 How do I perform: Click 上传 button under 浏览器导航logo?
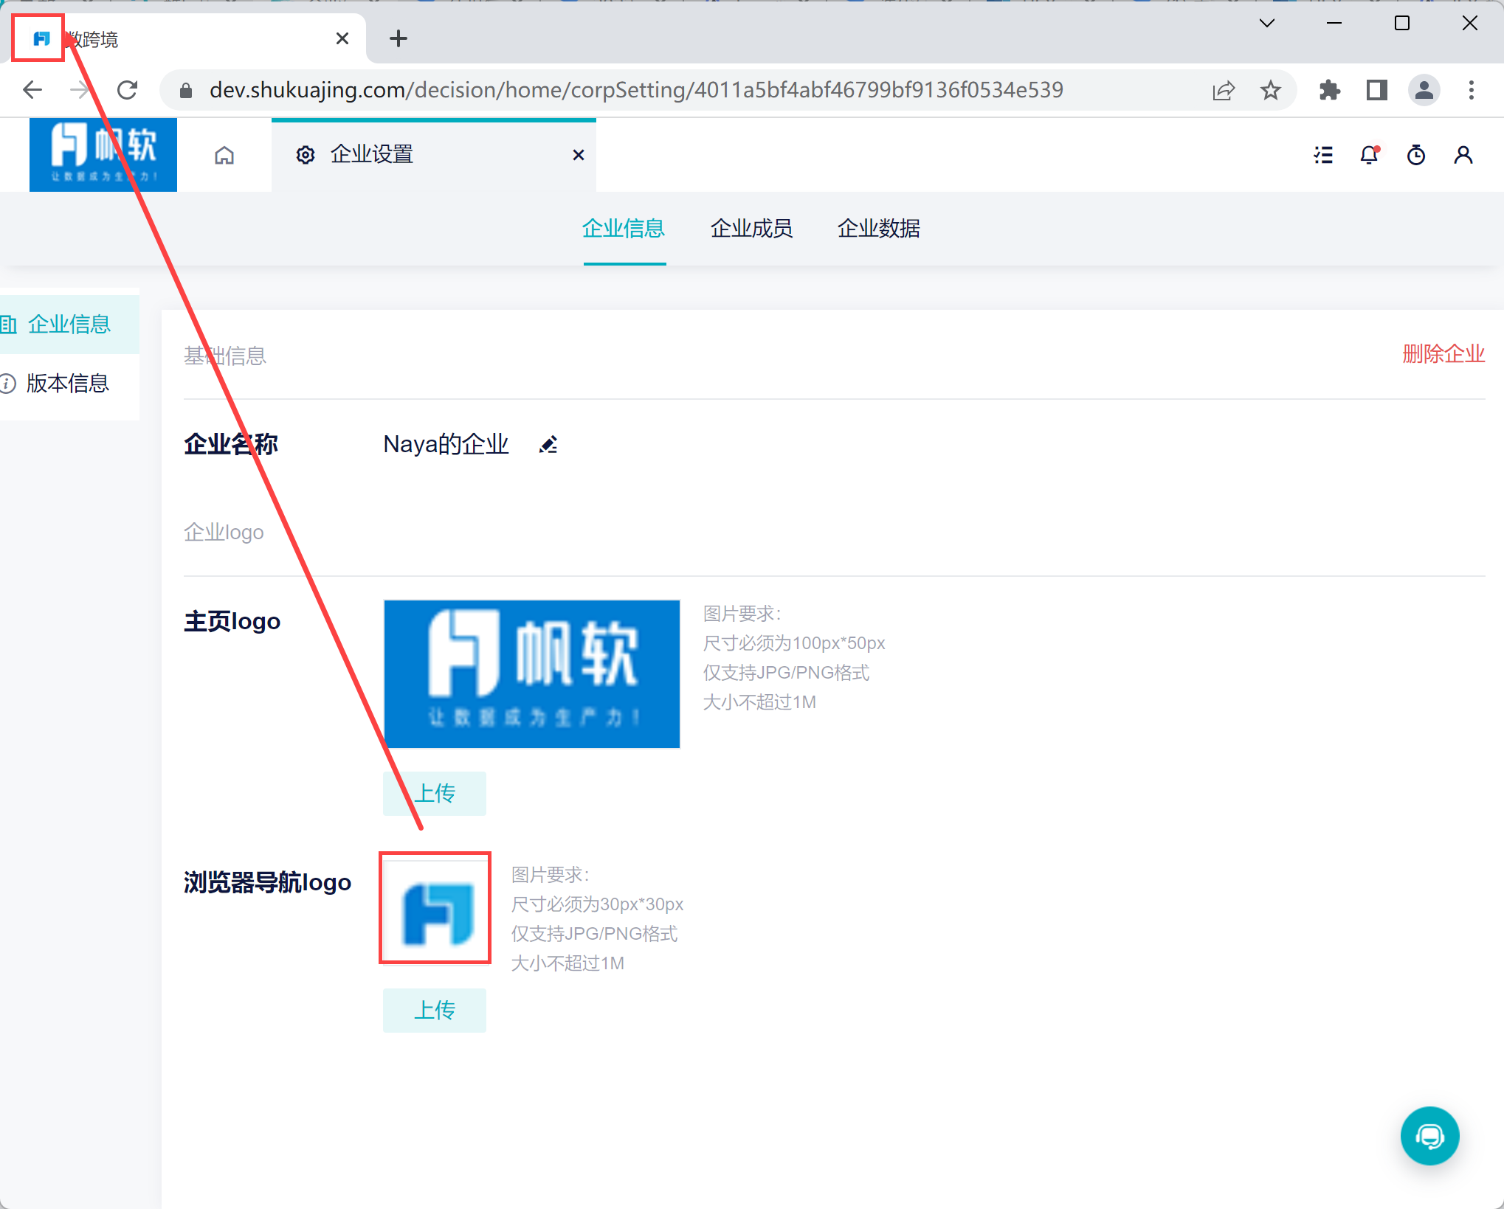pyautogui.click(x=434, y=1011)
